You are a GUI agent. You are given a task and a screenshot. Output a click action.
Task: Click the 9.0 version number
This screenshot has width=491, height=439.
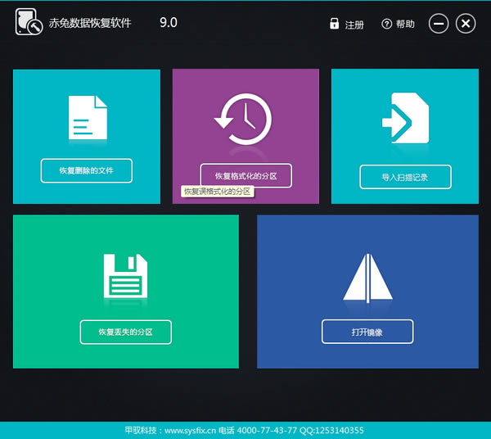168,23
